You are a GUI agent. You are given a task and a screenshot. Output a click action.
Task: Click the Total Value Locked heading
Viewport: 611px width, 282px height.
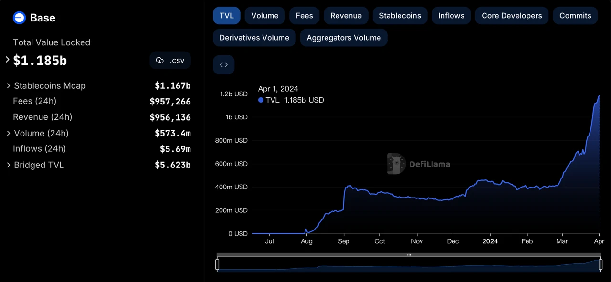52,42
